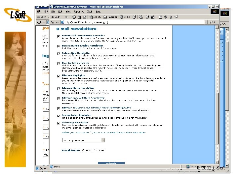Click scroll down arrow of background window
Viewport: 238px width, 178px height.
[x=227, y=166]
